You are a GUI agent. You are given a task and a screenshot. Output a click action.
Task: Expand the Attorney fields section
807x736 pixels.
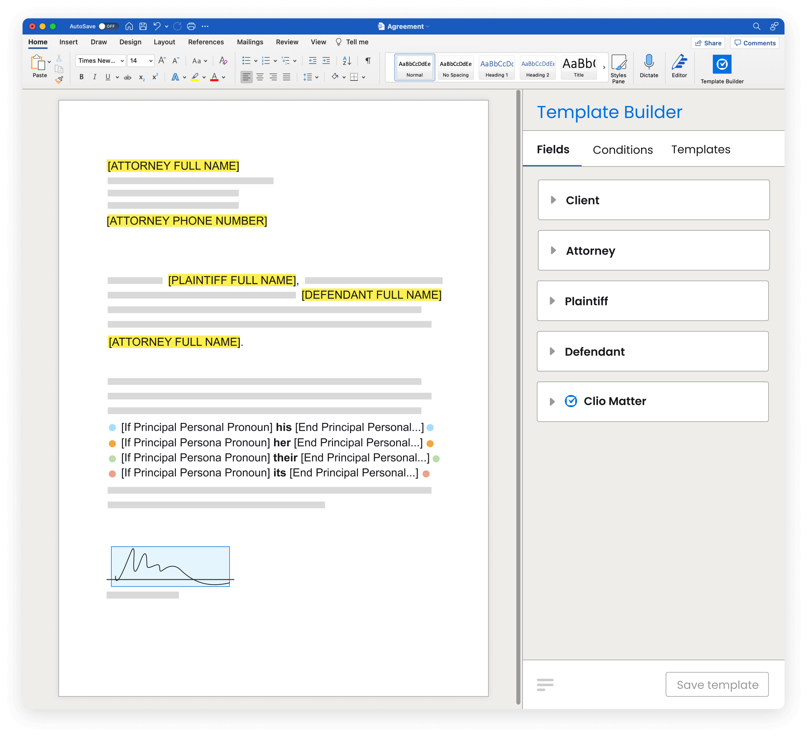pos(555,251)
